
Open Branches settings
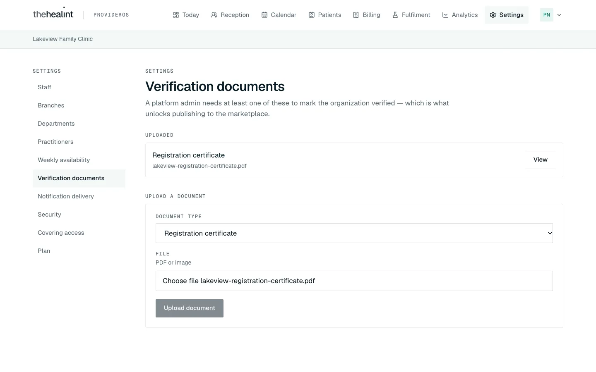tap(79, 105)
